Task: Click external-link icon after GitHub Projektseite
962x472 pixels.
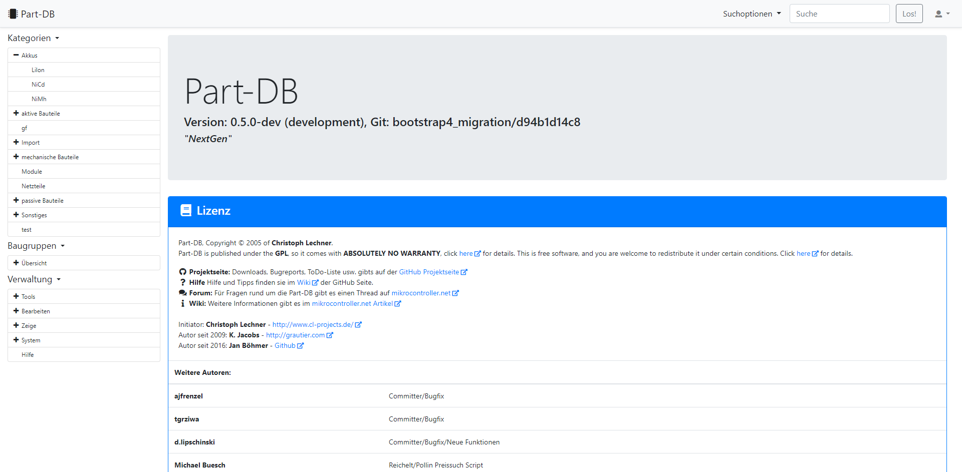Action: (x=464, y=272)
